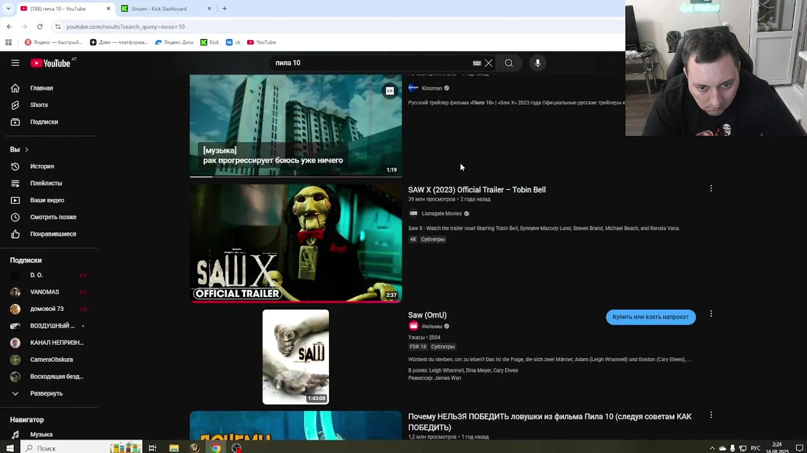Close the Kick Dashboard tab
Image resolution: width=807 pixels, height=453 pixels.
(x=209, y=9)
